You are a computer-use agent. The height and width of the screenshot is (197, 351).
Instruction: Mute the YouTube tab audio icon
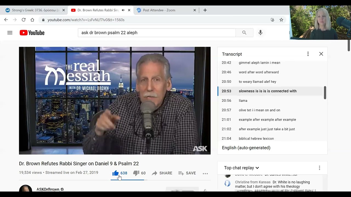pyautogui.click(x=123, y=10)
